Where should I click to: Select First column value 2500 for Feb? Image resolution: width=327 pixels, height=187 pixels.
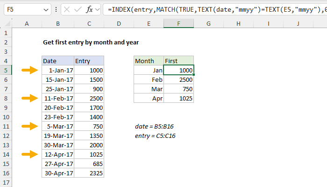pyautogui.click(x=179, y=80)
